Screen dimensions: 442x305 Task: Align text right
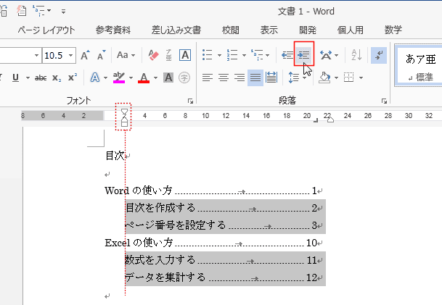240,78
